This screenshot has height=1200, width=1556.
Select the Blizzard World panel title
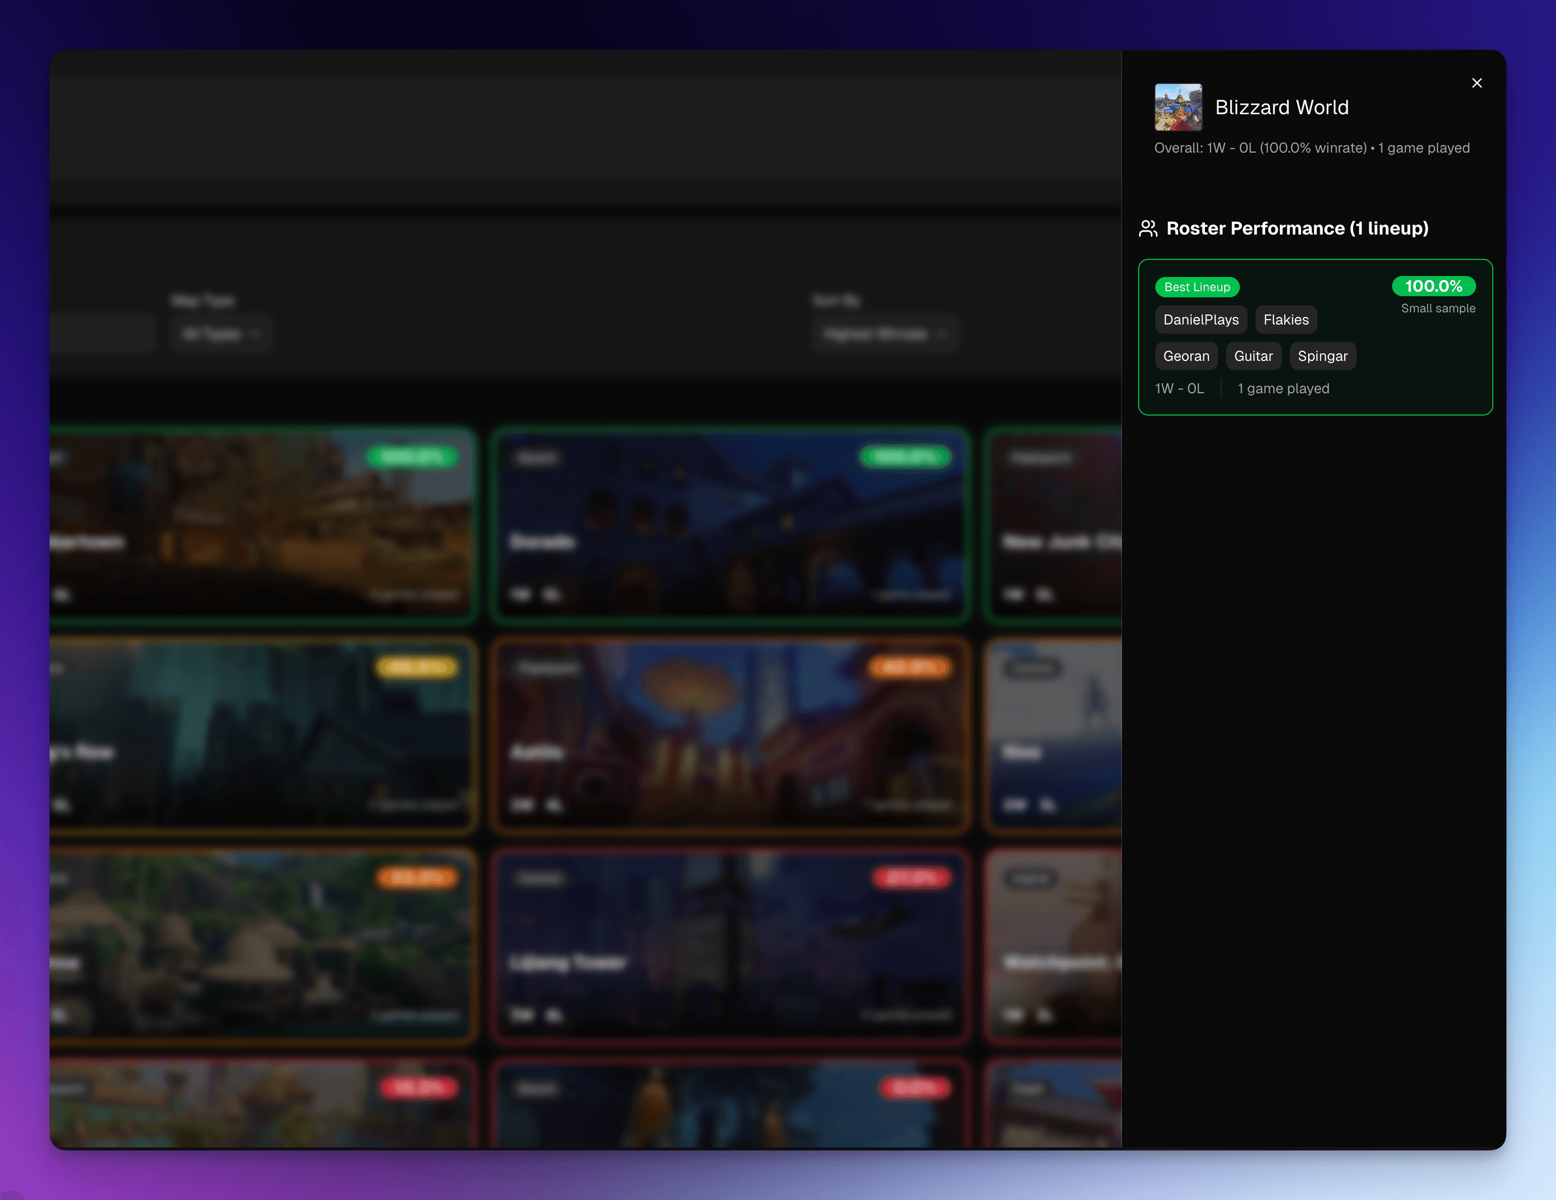click(1282, 108)
